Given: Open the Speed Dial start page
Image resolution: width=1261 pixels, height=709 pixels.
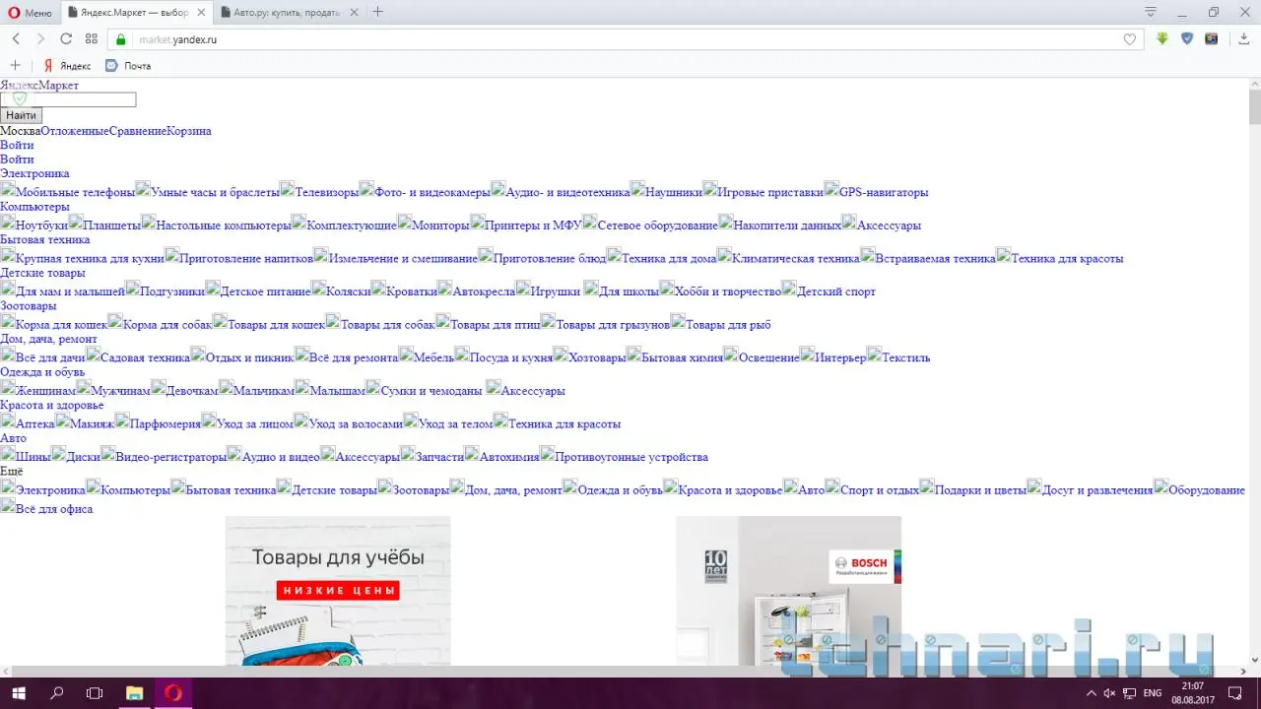Looking at the screenshot, I should pos(92,39).
